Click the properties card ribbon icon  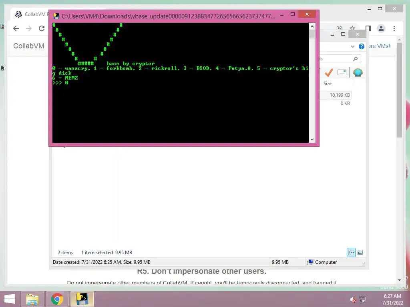pyautogui.click(x=342, y=72)
